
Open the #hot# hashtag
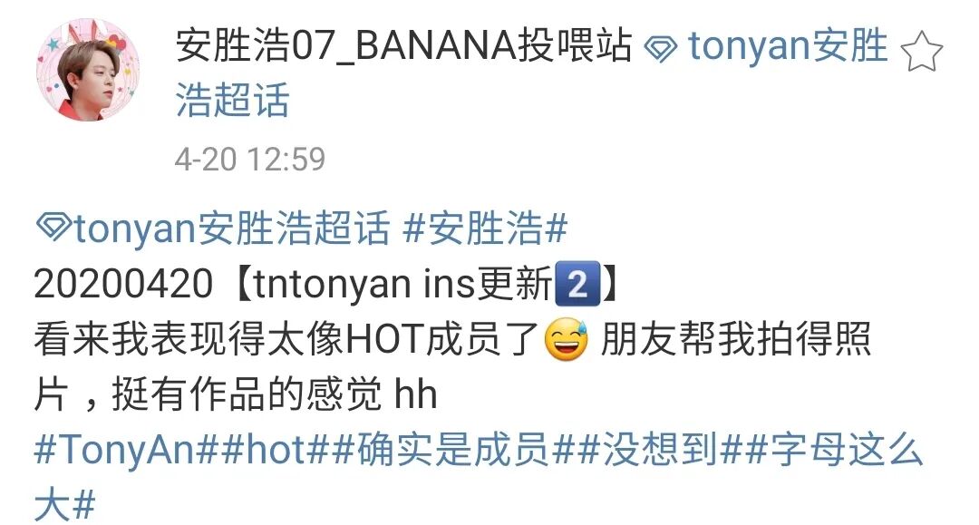[x=275, y=450]
